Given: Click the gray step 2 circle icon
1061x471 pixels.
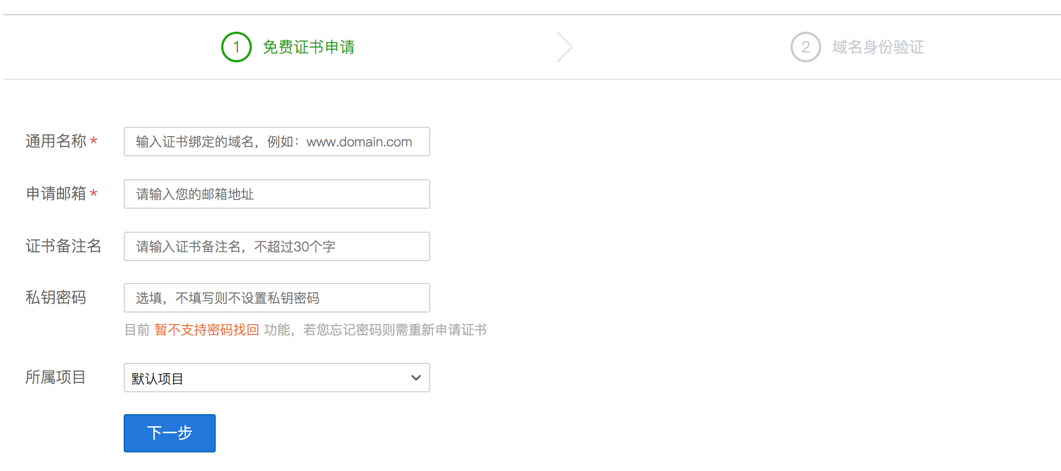Looking at the screenshot, I should coord(805,47).
